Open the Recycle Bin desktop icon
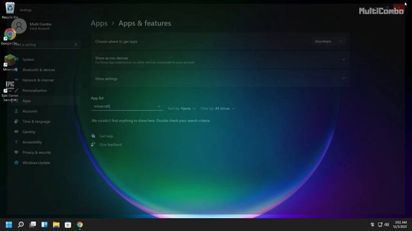 [10, 10]
